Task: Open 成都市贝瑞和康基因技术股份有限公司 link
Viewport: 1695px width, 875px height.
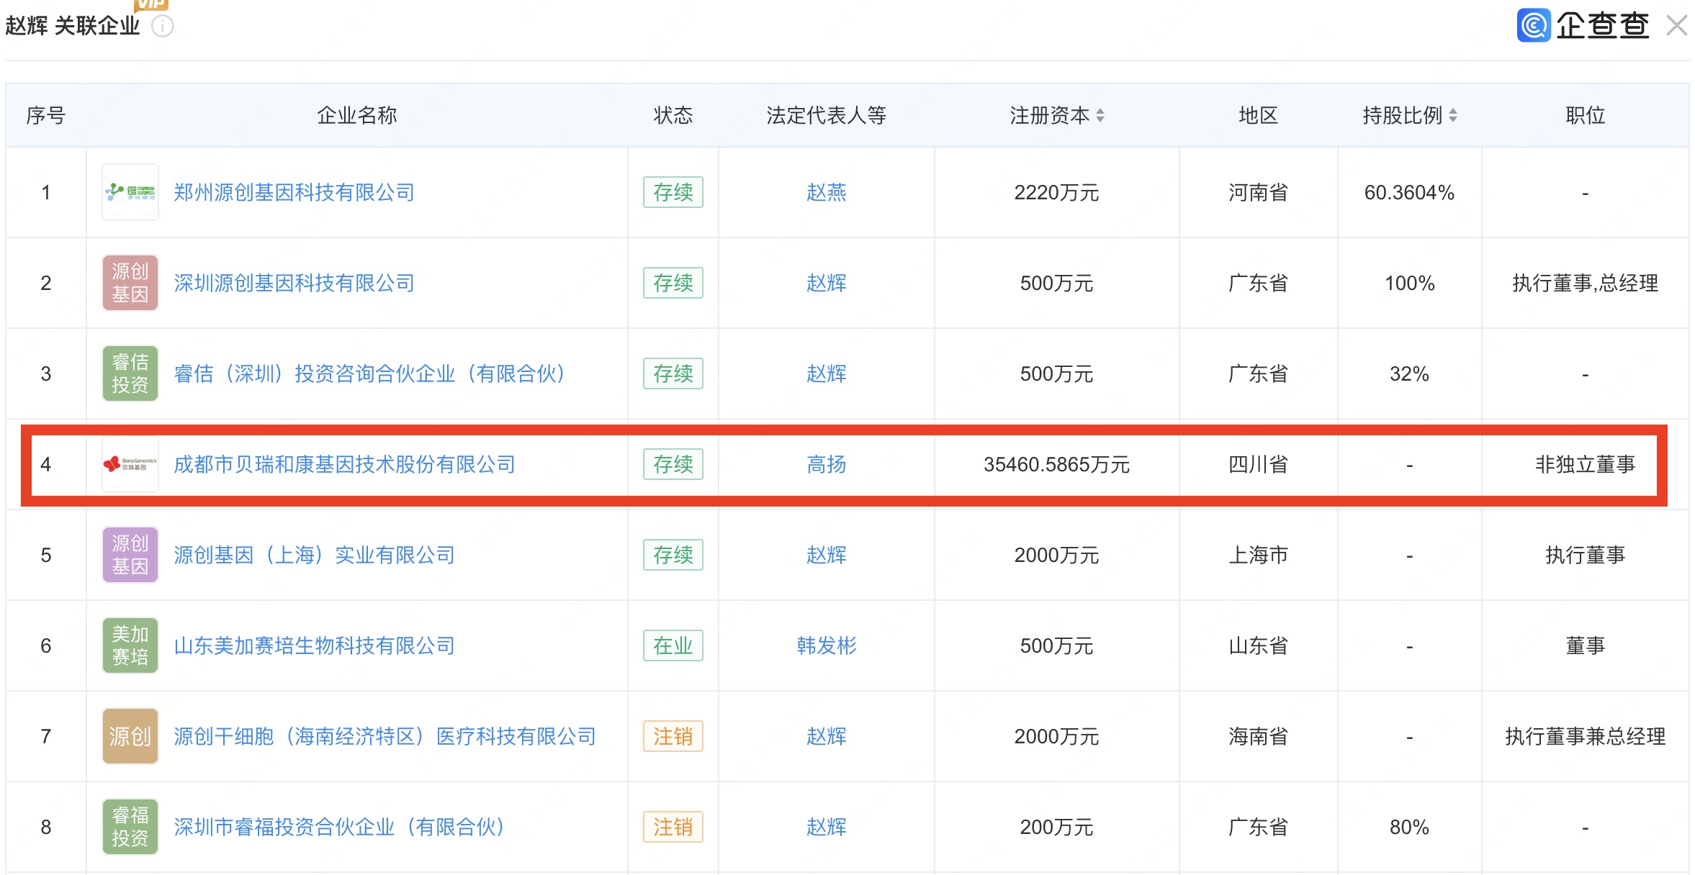Action: tap(344, 464)
